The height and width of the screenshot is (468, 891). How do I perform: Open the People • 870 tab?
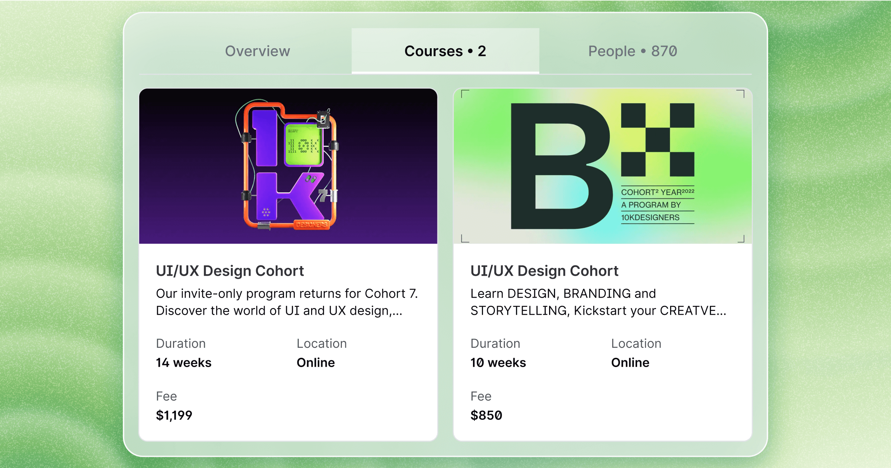[632, 51]
